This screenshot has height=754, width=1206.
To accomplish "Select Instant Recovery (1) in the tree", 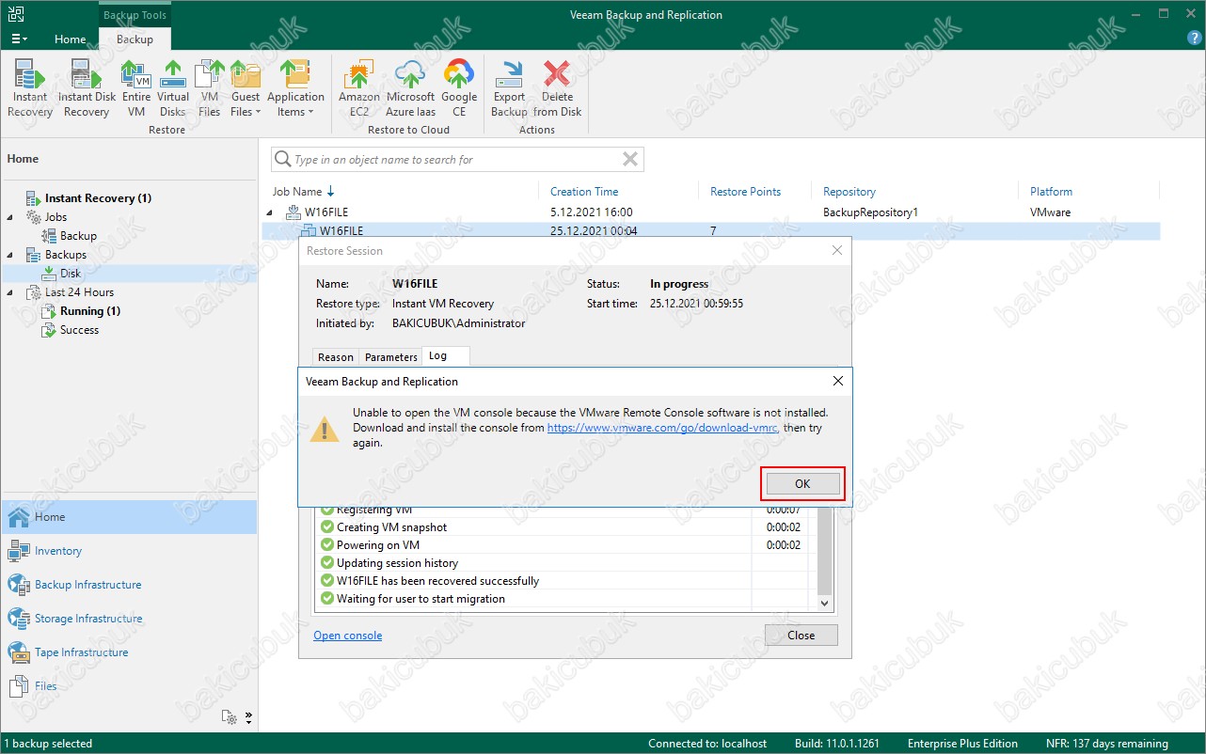I will (98, 198).
